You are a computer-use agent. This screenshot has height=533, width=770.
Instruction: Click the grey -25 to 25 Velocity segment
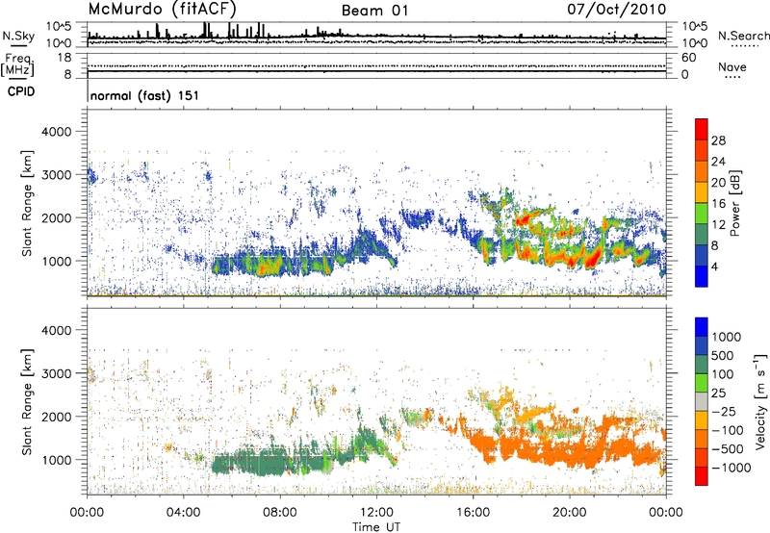(702, 401)
